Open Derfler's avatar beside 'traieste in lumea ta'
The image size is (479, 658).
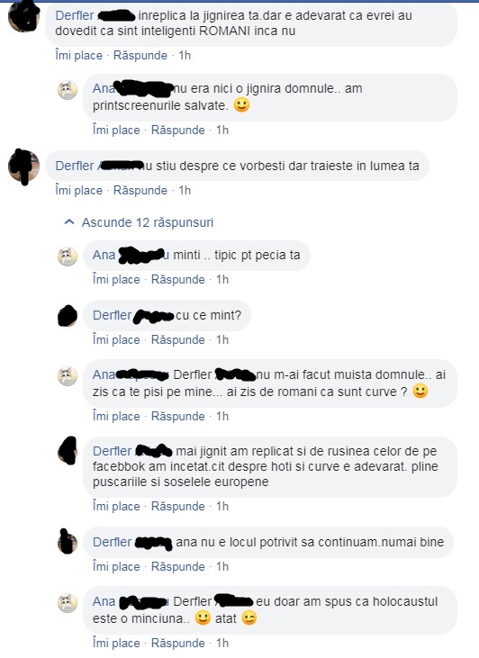tap(23, 167)
